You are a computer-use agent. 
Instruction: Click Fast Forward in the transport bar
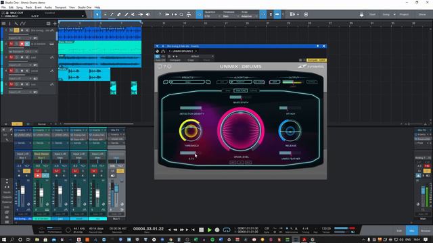coord(182,230)
